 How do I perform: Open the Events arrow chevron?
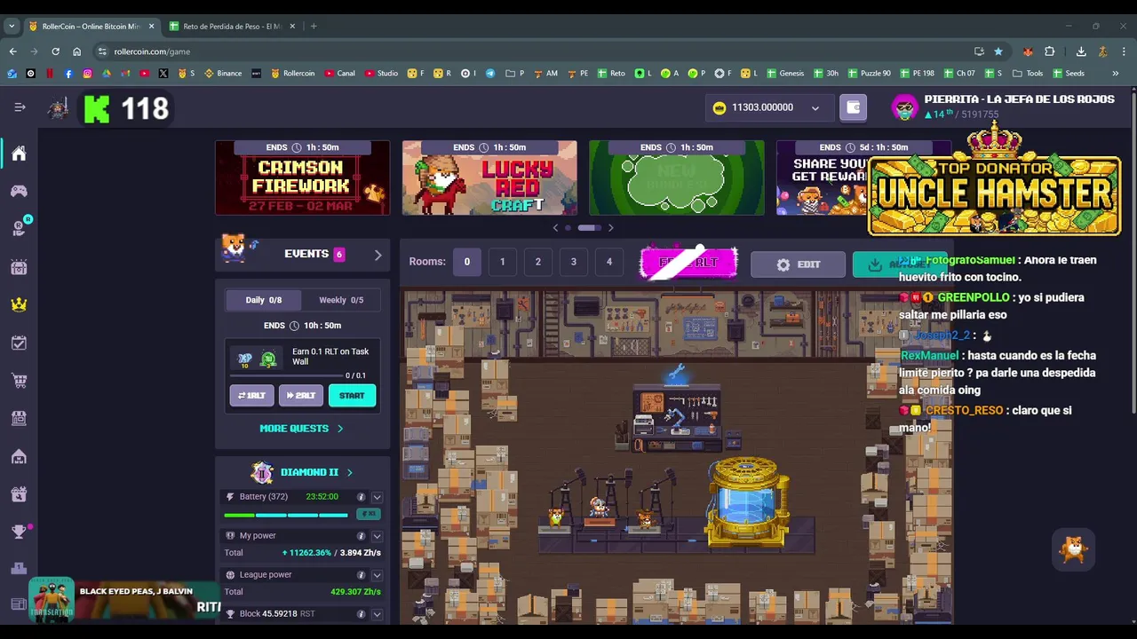point(378,255)
